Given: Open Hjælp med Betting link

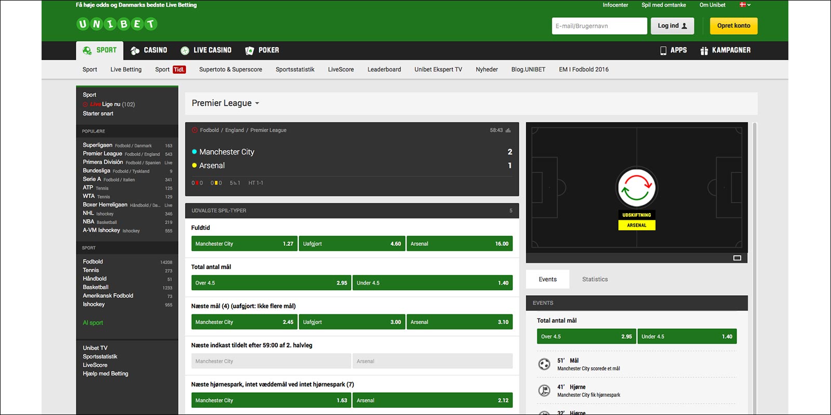Looking at the screenshot, I should [105, 374].
